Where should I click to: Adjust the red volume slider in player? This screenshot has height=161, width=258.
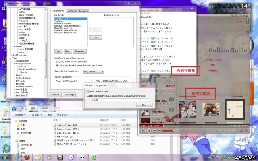169,130
